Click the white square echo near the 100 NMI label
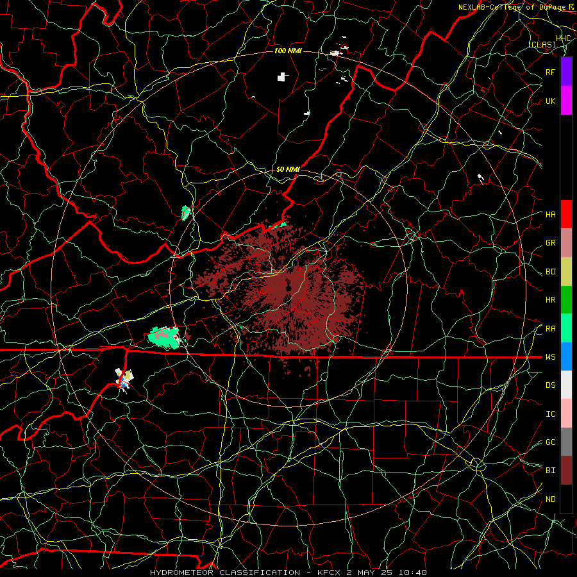The height and width of the screenshot is (577, 577). click(x=282, y=77)
